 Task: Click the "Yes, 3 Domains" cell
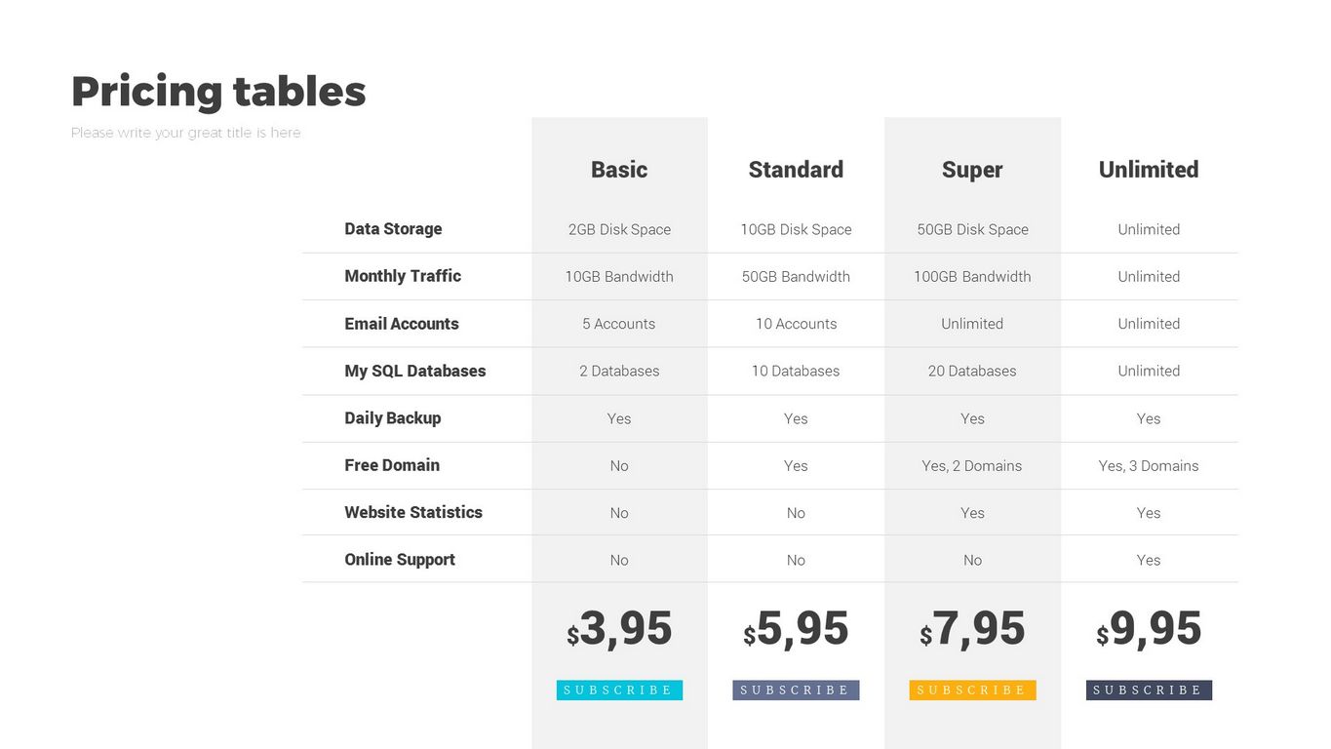[1149, 466]
